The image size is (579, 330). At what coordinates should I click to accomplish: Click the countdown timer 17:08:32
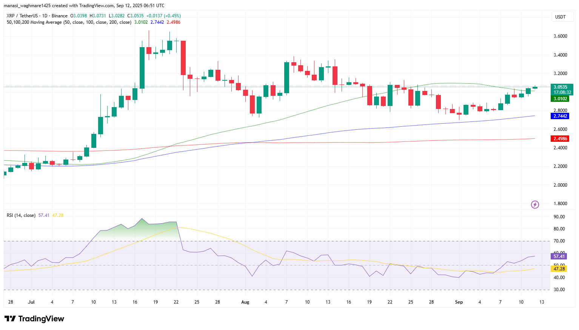tap(562, 92)
